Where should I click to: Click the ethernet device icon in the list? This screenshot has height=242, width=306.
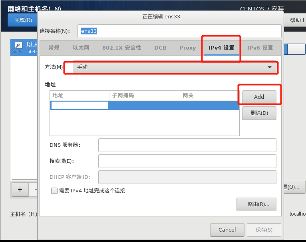[x=18, y=47]
